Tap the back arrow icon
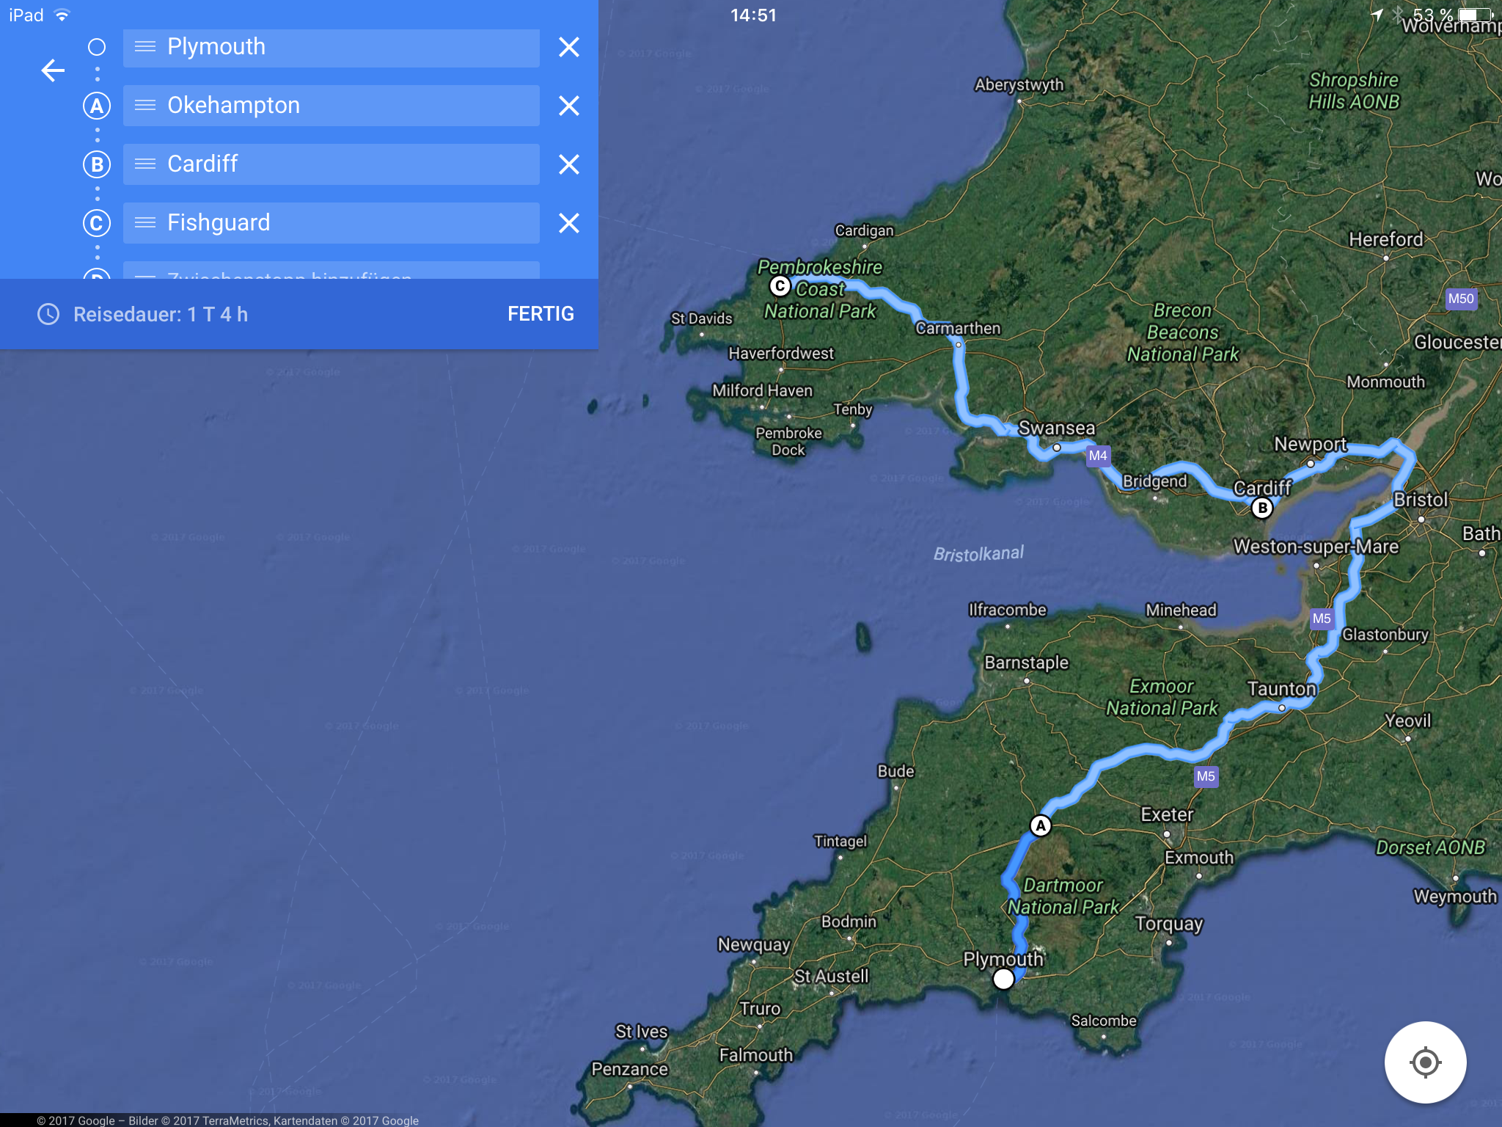This screenshot has height=1127, width=1502. (x=53, y=70)
